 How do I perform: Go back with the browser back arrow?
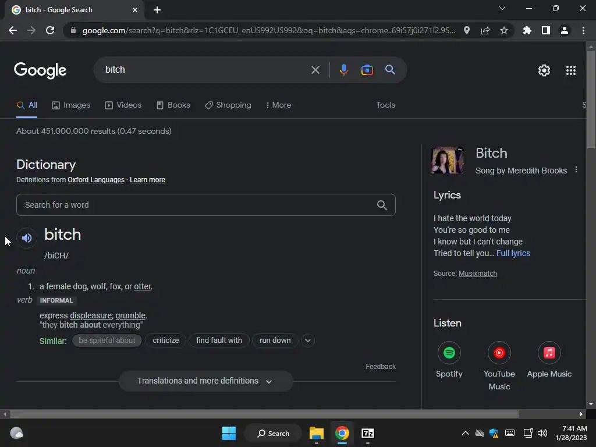(x=13, y=30)
